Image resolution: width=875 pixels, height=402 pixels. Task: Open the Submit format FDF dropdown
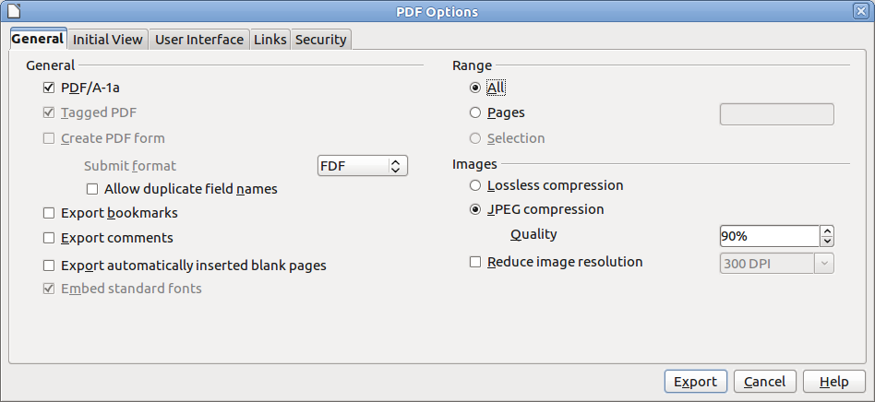[x=363, y=166]
